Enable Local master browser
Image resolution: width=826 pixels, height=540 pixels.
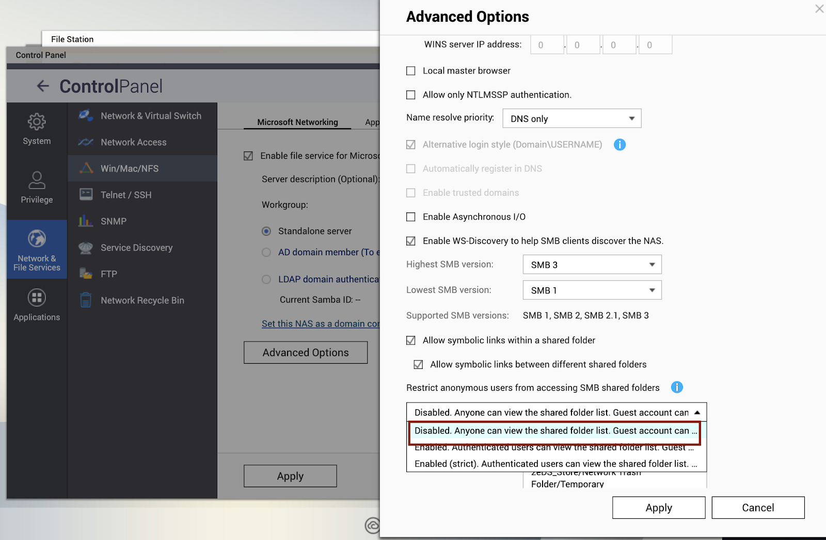410,71
